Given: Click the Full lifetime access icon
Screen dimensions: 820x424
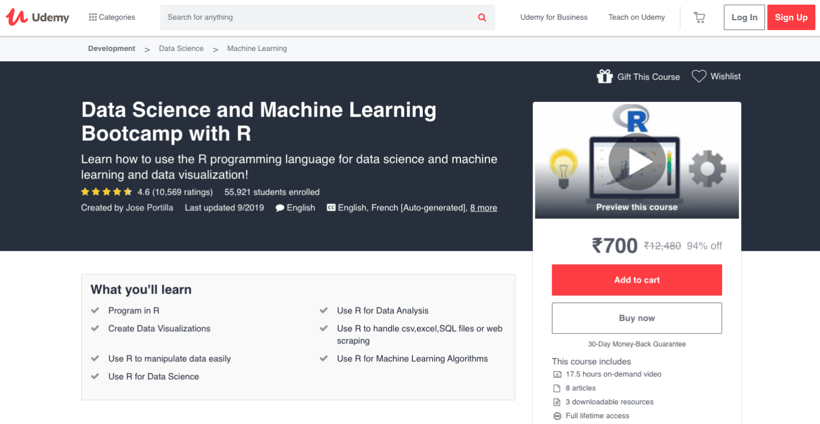Looking at the screenshot, I should pos(557,416).
